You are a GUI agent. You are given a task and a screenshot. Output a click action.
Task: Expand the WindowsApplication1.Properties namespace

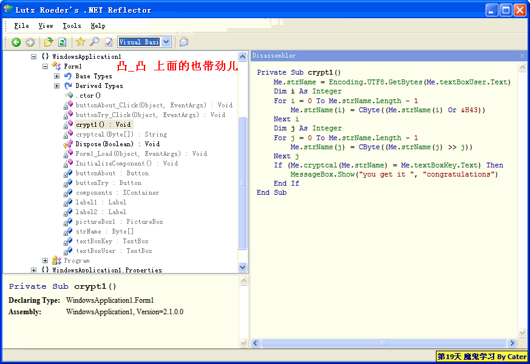(34, 270)
